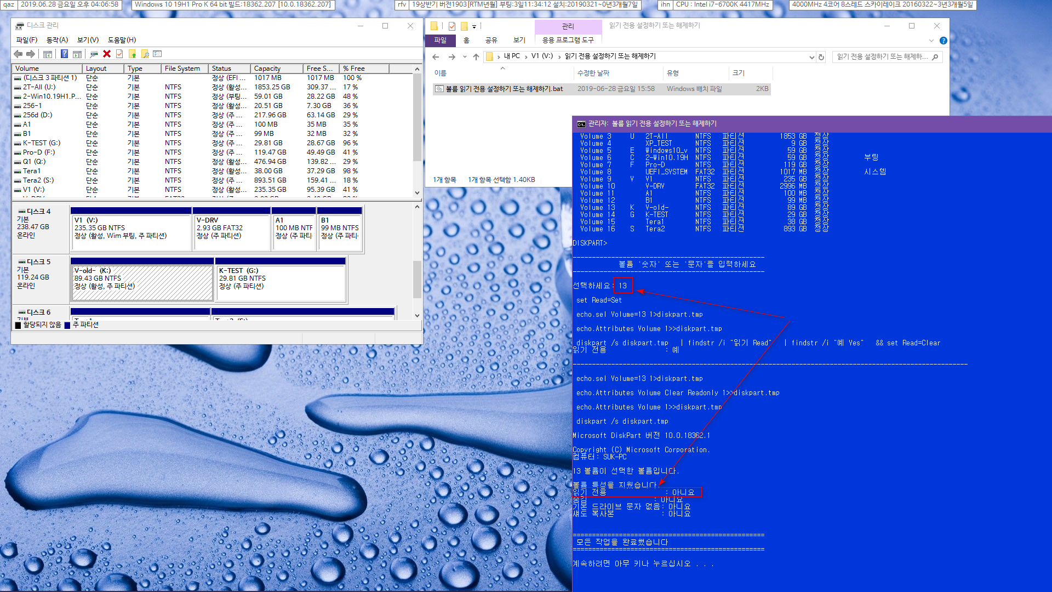This screenshot has width=1052, height=592.
Task: Click the Explorer quick access properties checkmark icon
Action: [x=452, y=26]
